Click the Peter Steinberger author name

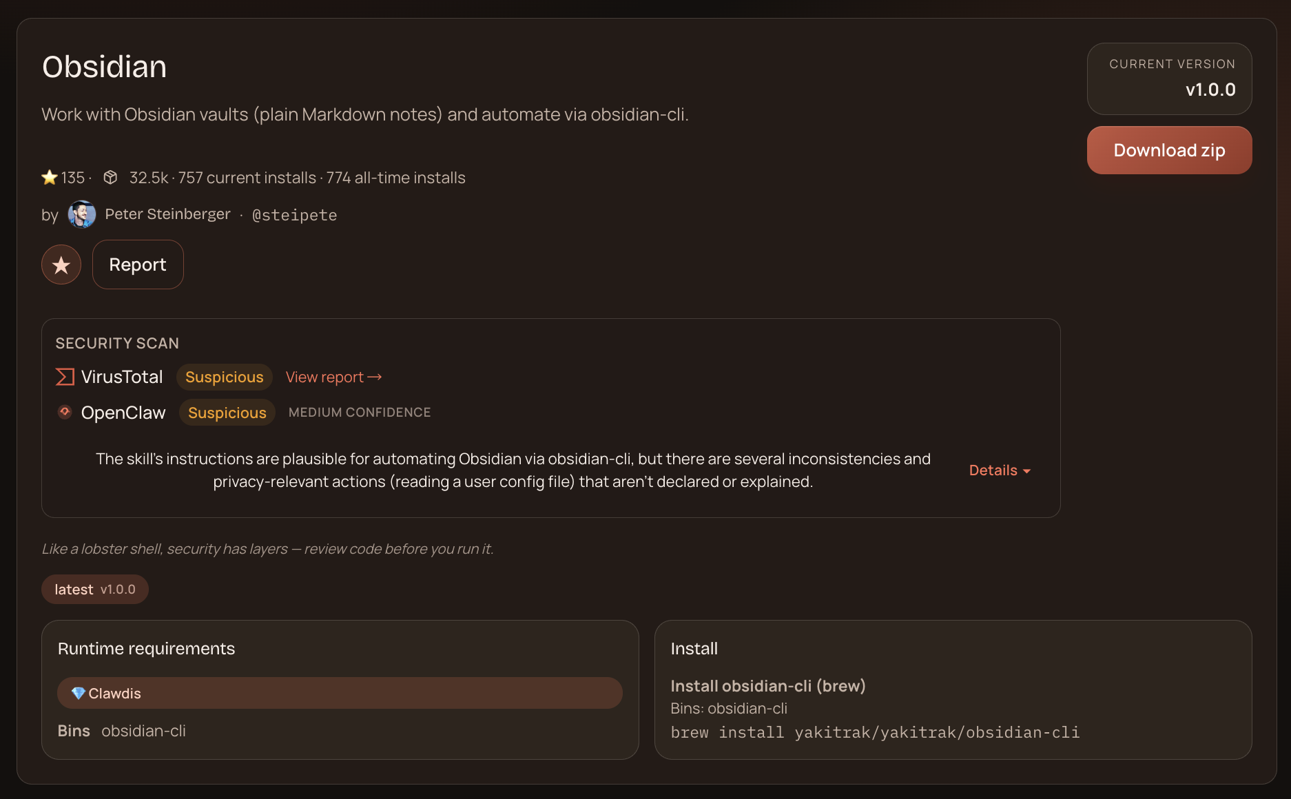click(x=167, y=214)
